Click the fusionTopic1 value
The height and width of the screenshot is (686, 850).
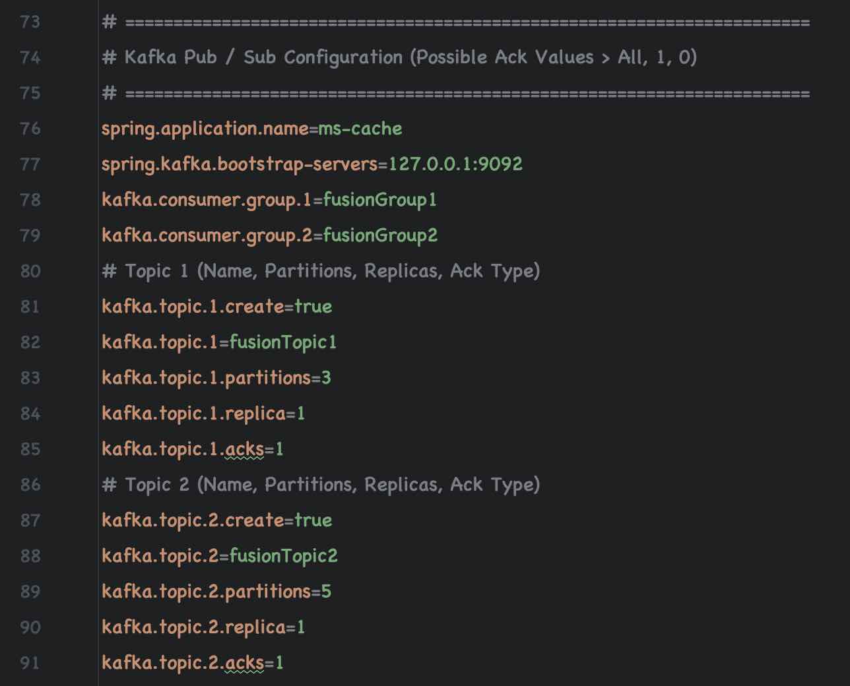coord(283,342)
